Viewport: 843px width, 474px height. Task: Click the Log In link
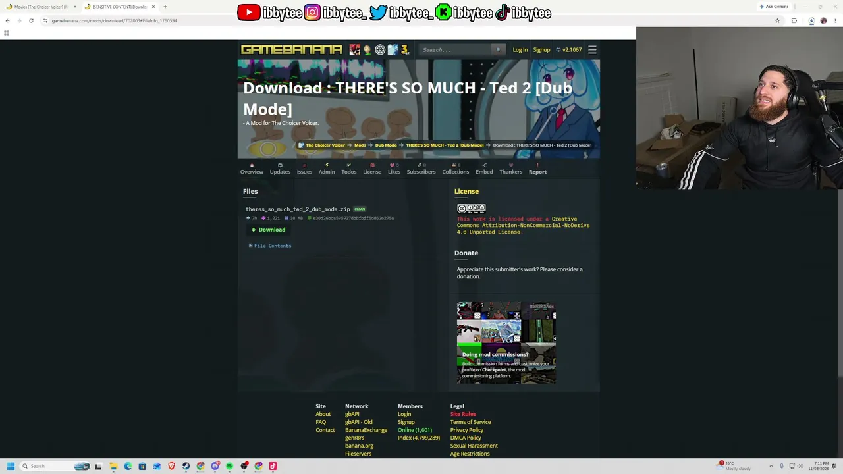[520, 49]
